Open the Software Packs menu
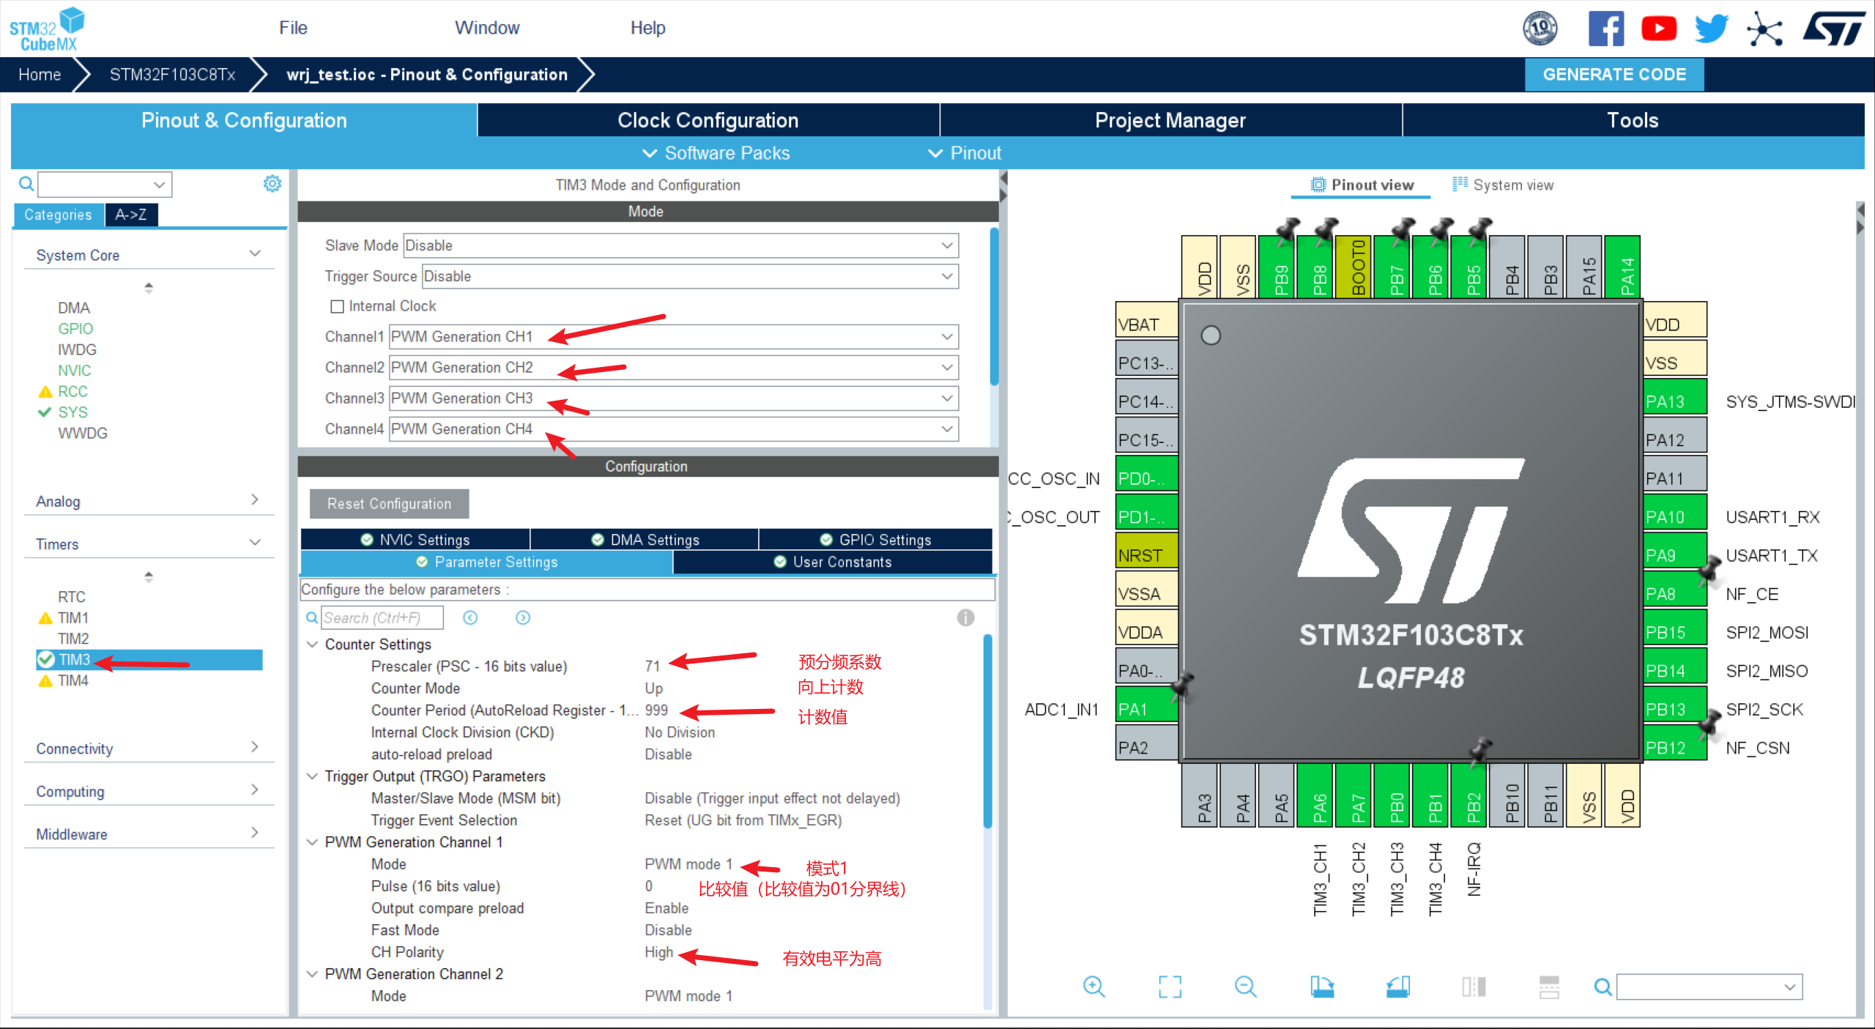The image size is (1875, 1029). pyautogui.click(x=716, y=153)
